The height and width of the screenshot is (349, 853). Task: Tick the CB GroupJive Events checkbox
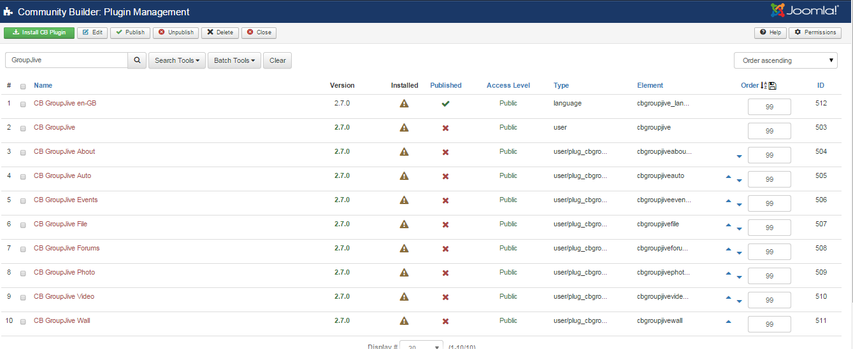23,201
